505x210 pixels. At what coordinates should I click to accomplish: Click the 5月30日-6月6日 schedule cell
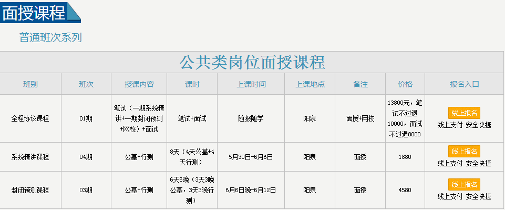tap(251, 157)
